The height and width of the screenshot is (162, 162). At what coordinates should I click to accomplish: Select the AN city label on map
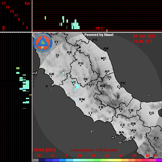point(106,49)
